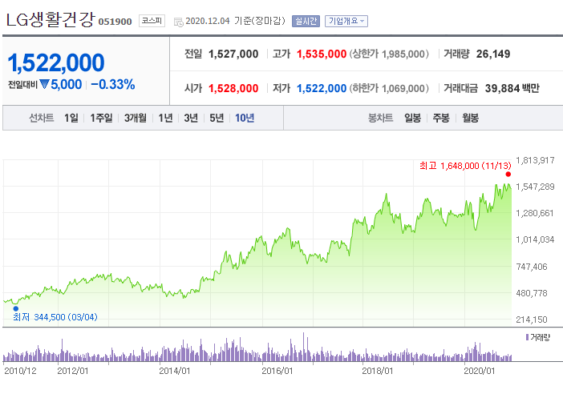Click the 1,280,661 price axis label
Screen dimensions: 563x394
tap(535, 213)
